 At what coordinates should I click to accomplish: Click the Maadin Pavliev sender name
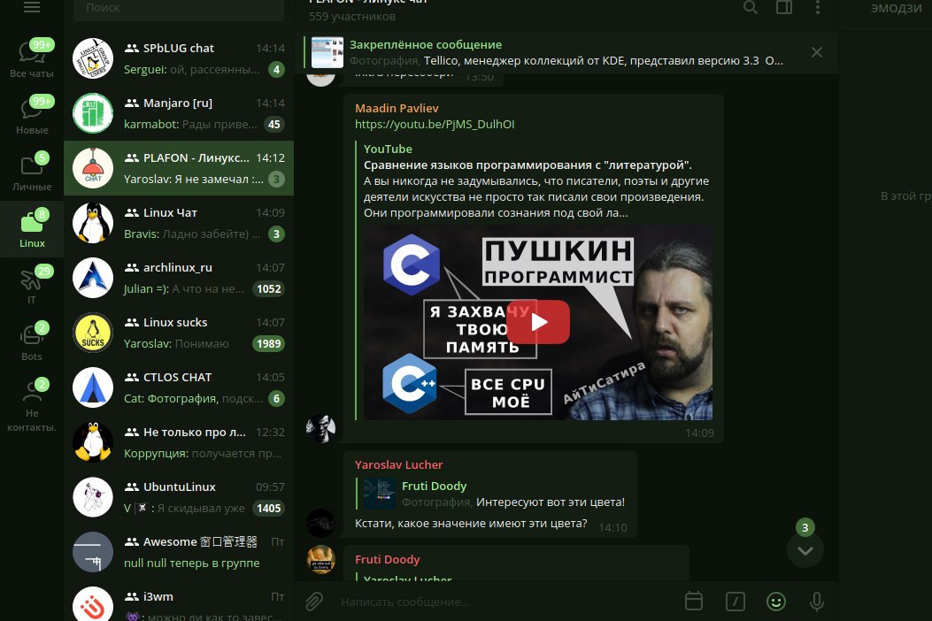click(397, 108)
